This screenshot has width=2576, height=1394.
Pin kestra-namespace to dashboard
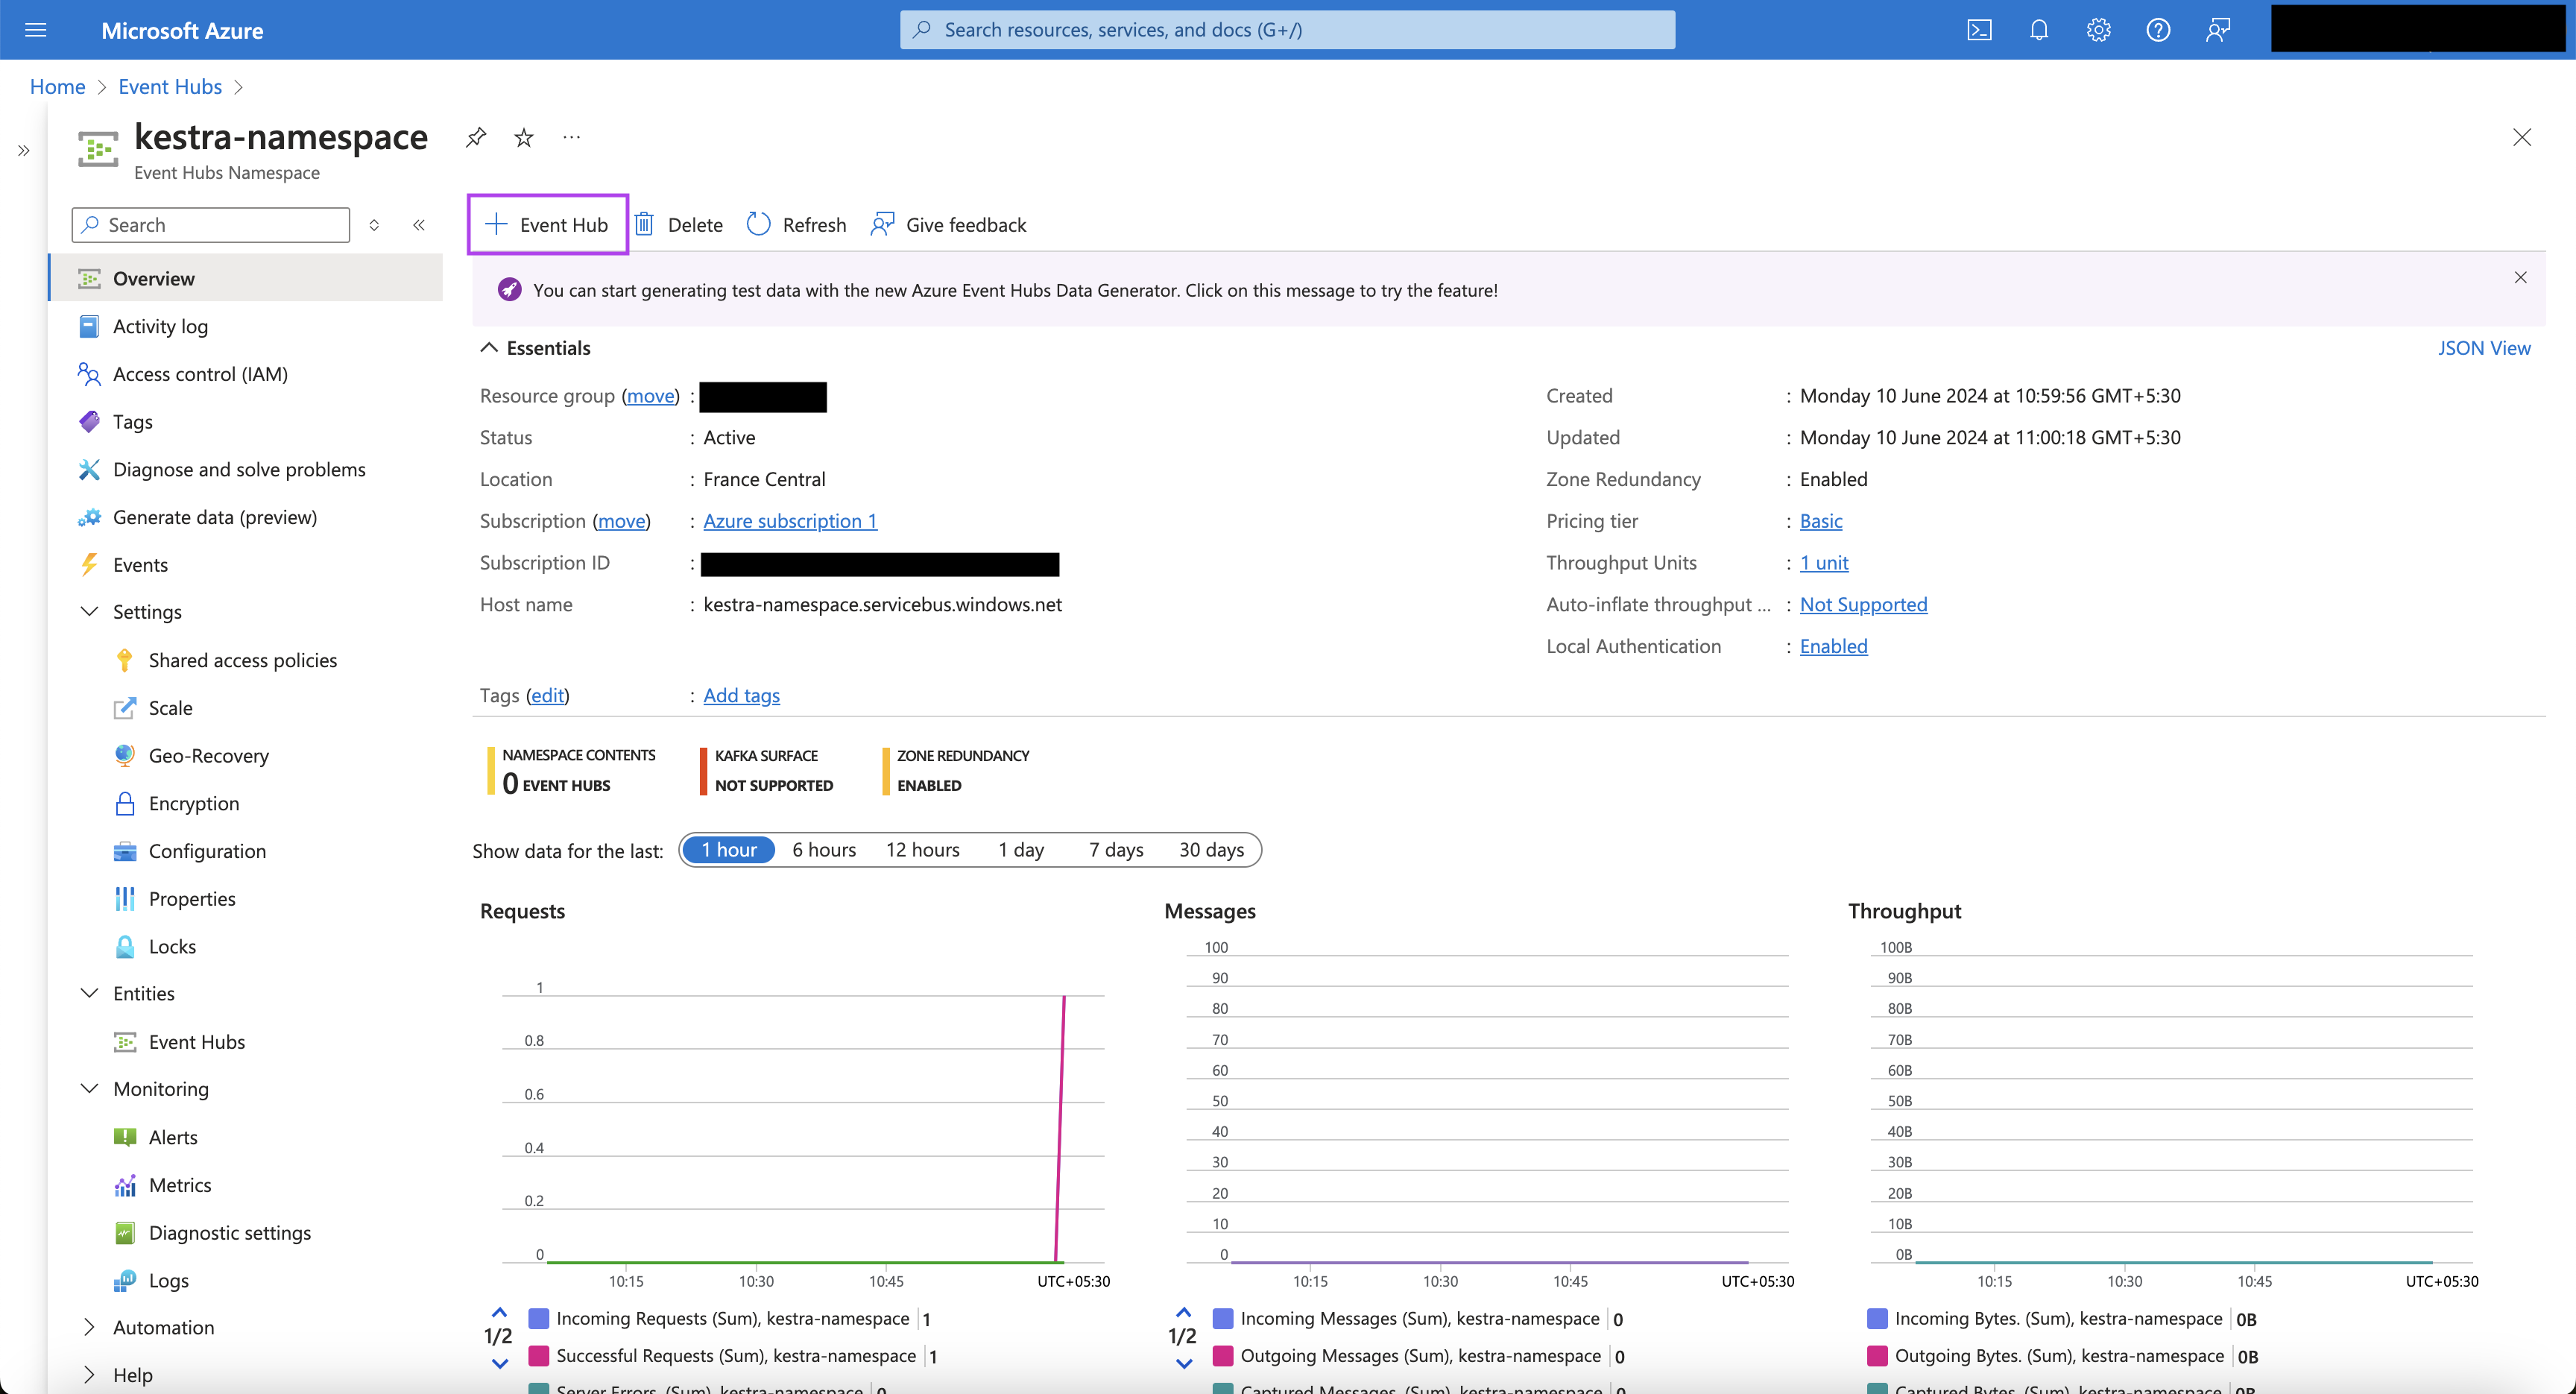476,137
